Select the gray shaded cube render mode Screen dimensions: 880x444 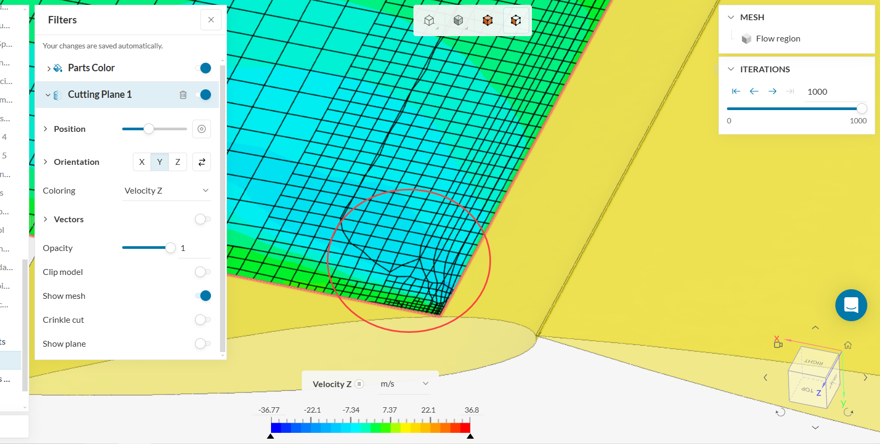point(459,20)
